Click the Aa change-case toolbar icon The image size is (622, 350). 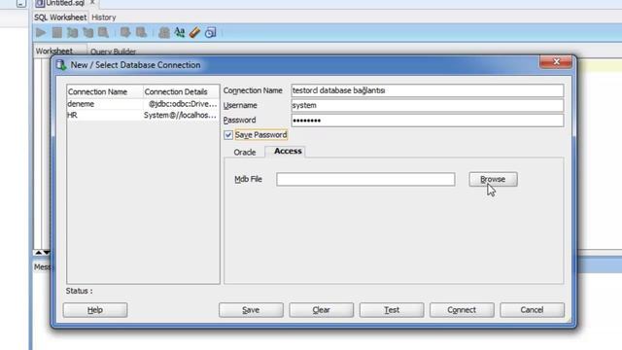click(x=179, y=32)
